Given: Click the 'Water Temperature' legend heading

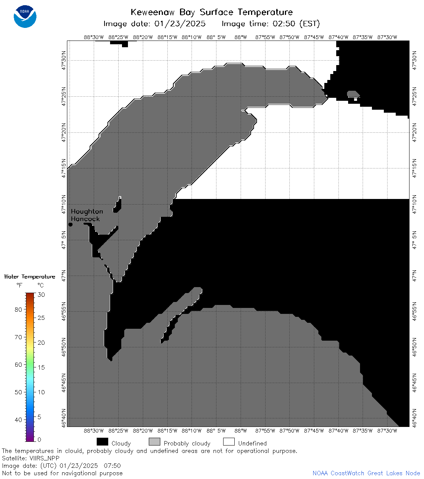Looking at the screenshot, I should coord(29,277).
